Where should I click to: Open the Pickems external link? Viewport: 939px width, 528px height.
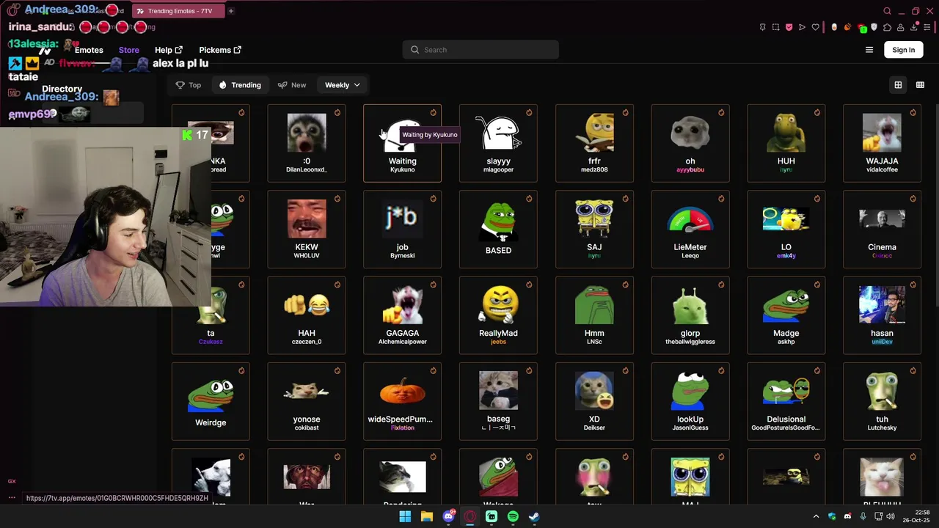click(x=220, y=50)
